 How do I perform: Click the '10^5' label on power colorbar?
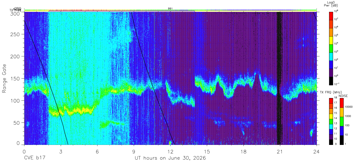[x=336, y=35]
